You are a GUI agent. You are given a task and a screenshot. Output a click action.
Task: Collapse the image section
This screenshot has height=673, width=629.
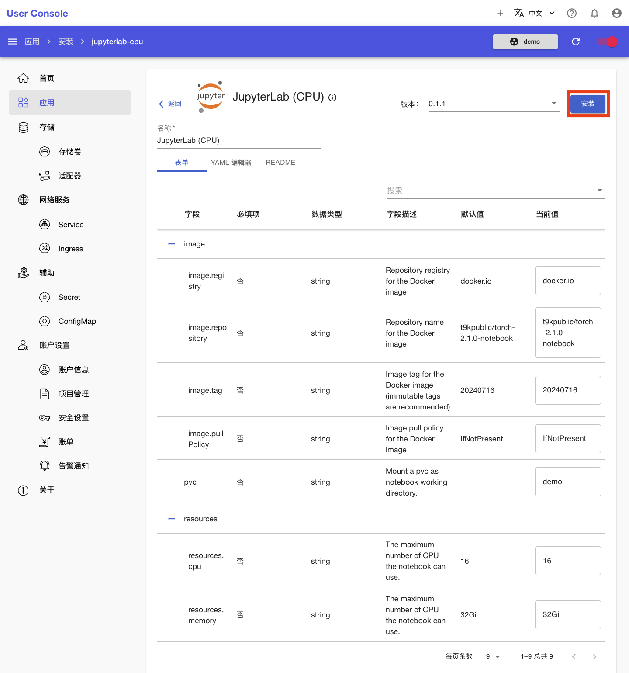click(x=172, y=244)
